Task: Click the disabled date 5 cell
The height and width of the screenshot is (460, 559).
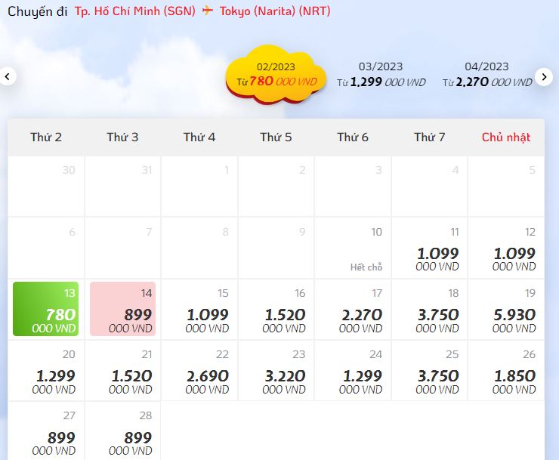Action: click(x=506, y=186)
